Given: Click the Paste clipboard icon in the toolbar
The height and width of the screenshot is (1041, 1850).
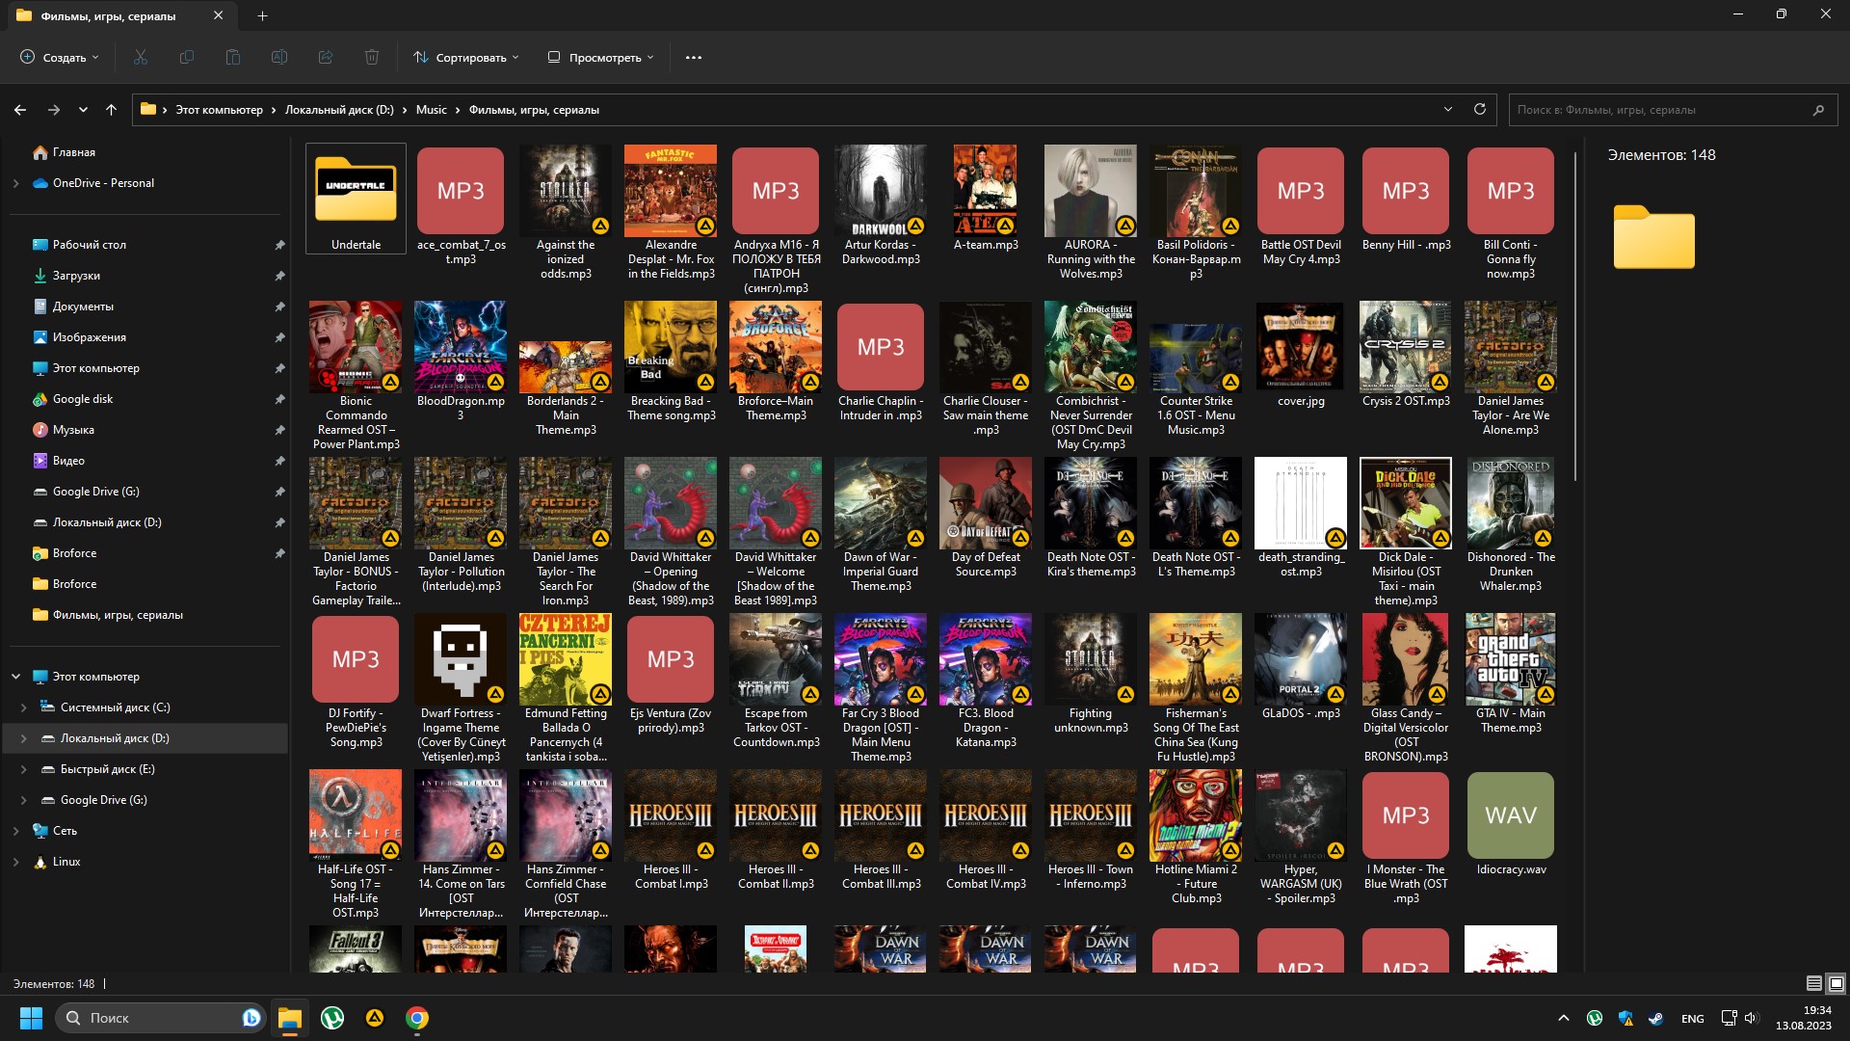Looking at the screenshot, I should [233, 57].
